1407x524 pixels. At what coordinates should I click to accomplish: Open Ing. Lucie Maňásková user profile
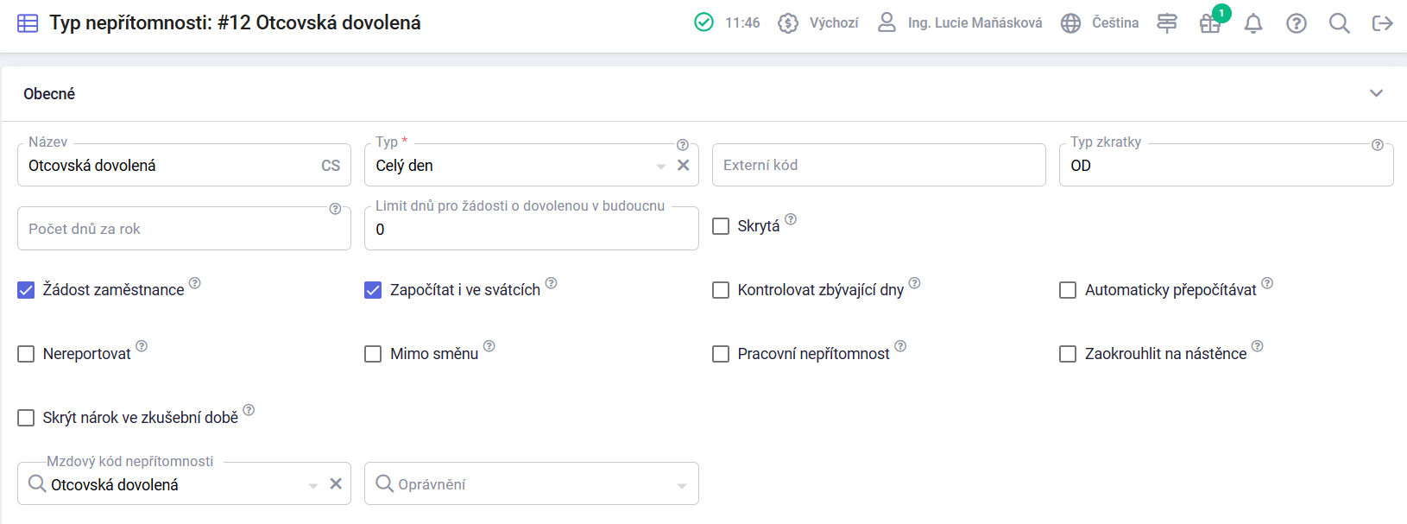tap(959, 23)
